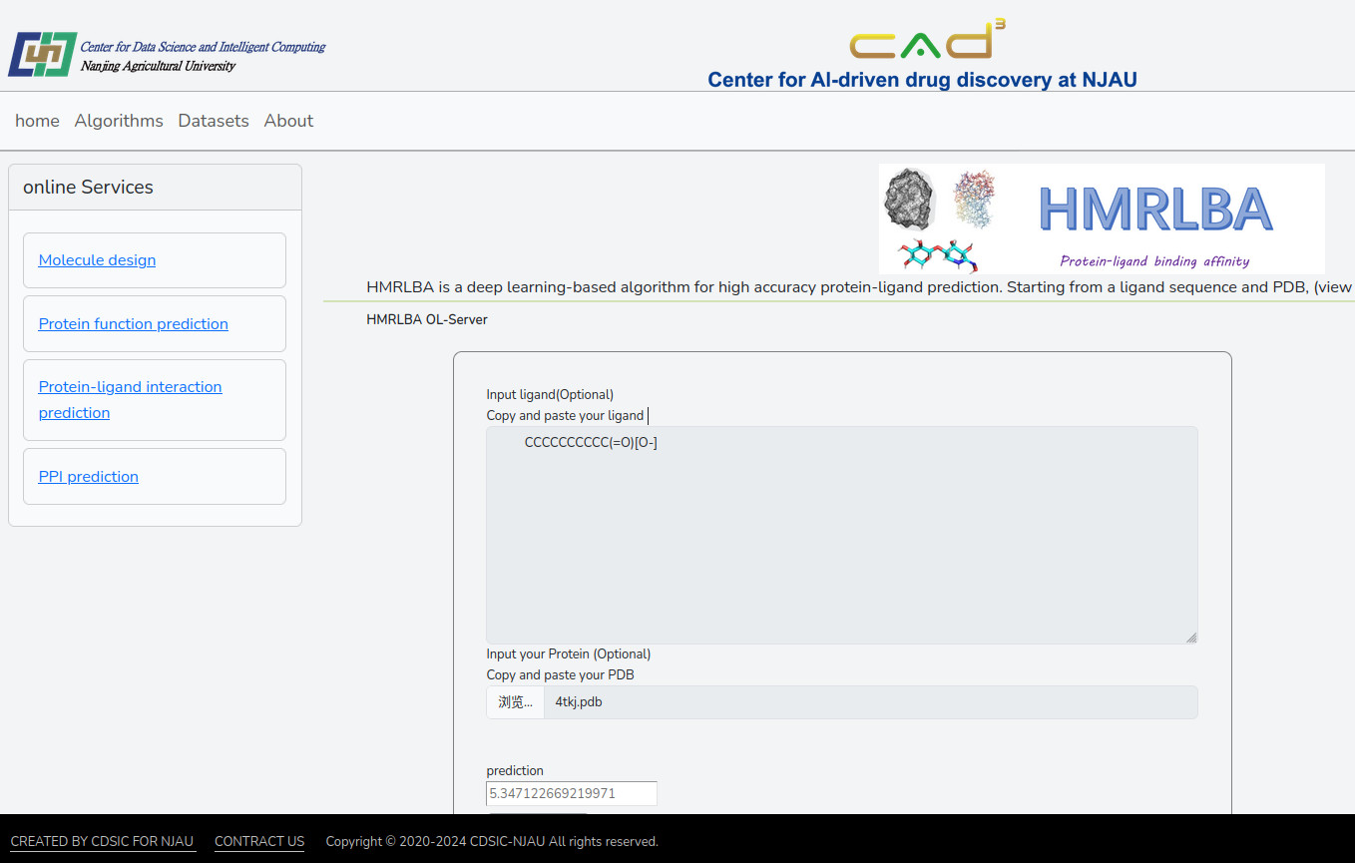
Task: Open the CONTRACT US footer link
Action: tap(259, 842)
